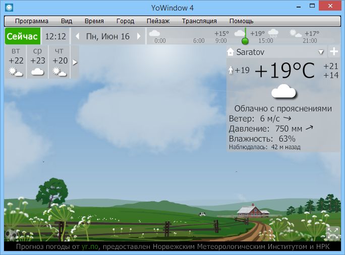The image size is (345, 255).
Task: Add a new city with plus button
Action: pyautogui.click(x=334, y=51)
